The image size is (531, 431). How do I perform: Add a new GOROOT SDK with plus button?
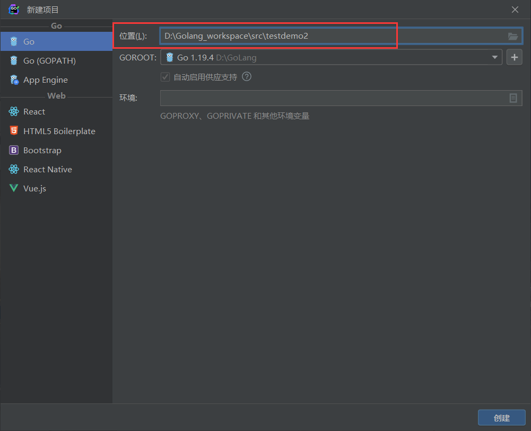[514, 57]
